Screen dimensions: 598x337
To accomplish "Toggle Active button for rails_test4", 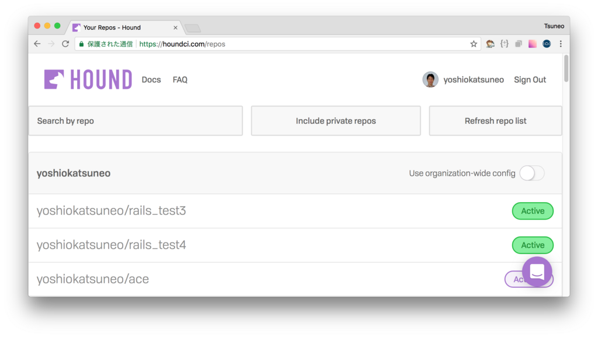I will tap(533, 245).
